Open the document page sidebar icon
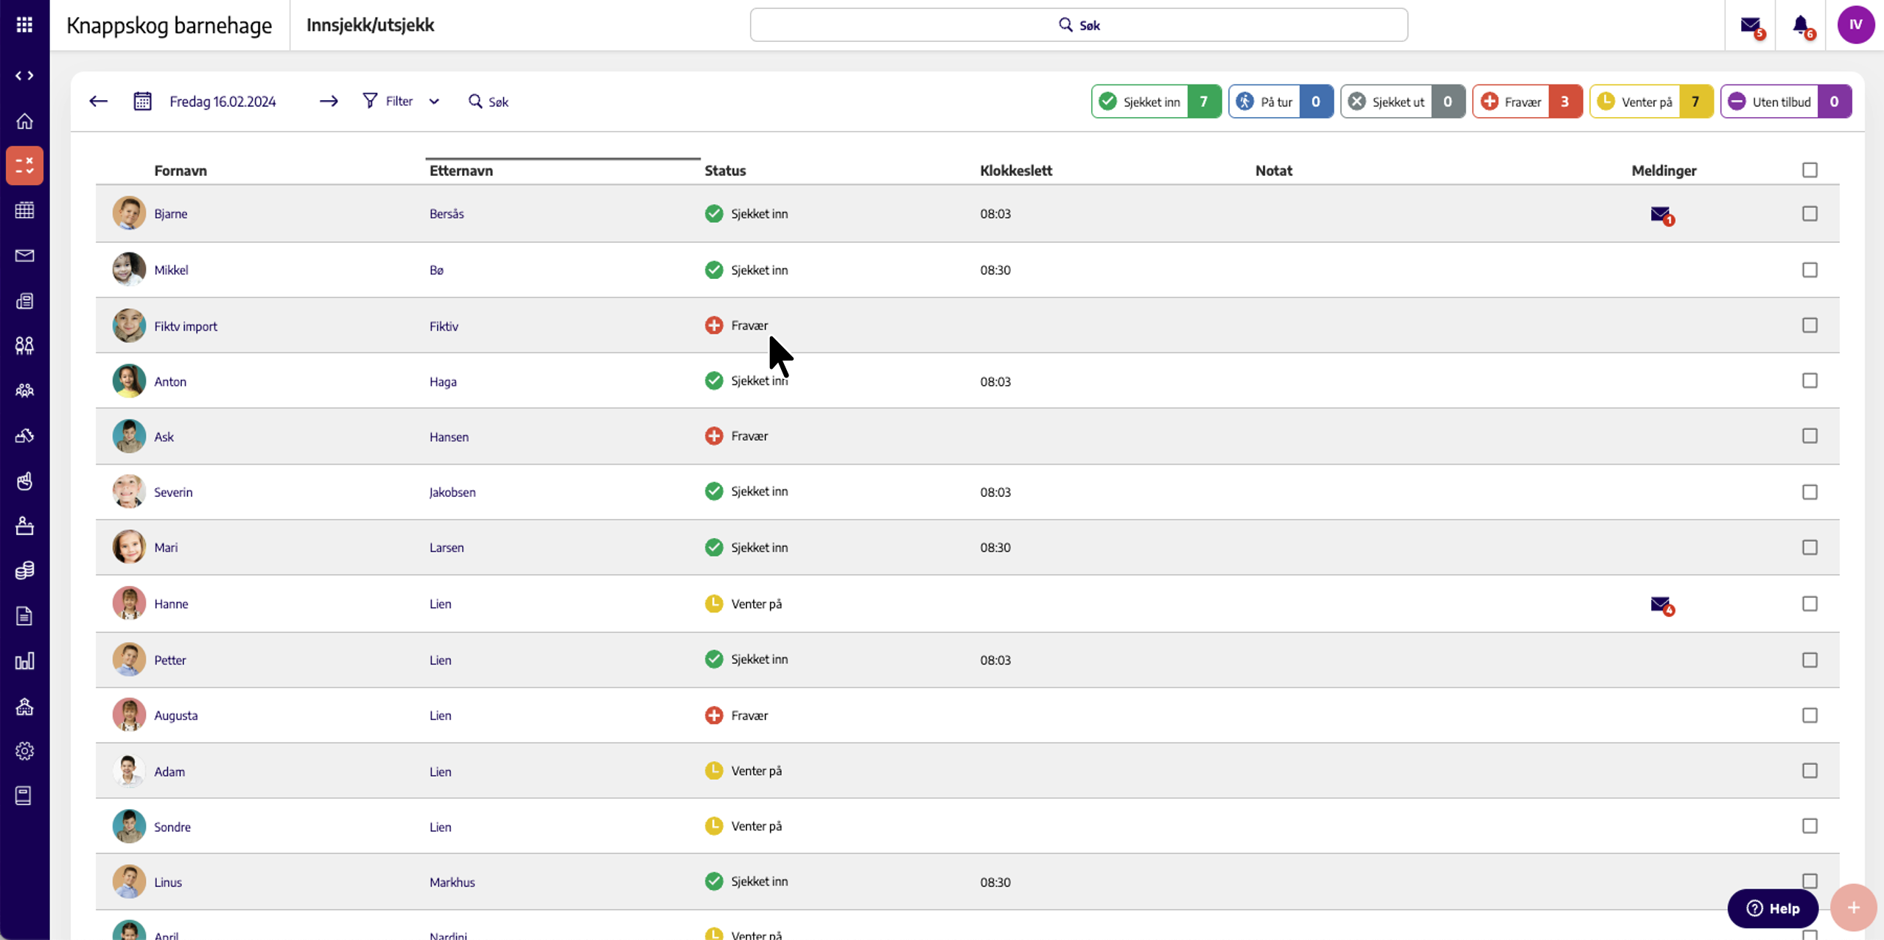The width and height of the screenshot is (1884, 940). coord(24,616)
